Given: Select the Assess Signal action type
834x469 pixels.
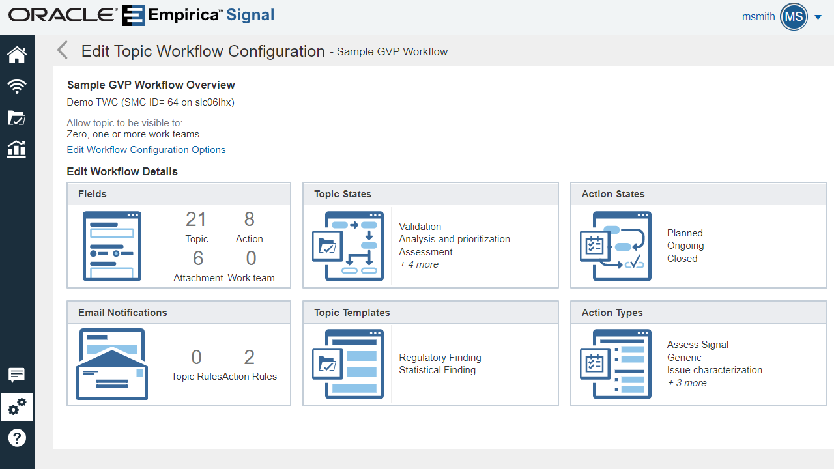Looking at the screenshot, I should 698,345.
